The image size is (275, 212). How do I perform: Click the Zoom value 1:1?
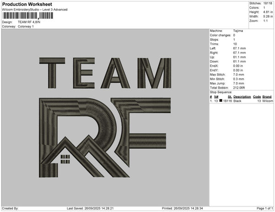point(265,21)
